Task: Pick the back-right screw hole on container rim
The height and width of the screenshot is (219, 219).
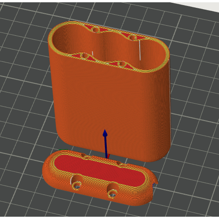Action: (132, 38)
